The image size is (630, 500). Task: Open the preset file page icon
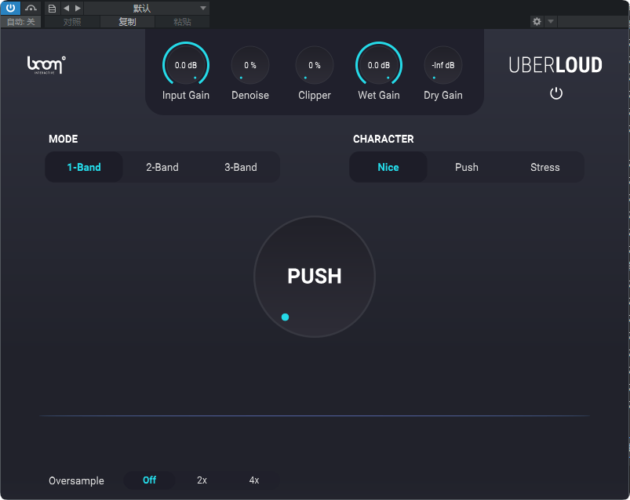pyautogui.click(x=52, y=8)
